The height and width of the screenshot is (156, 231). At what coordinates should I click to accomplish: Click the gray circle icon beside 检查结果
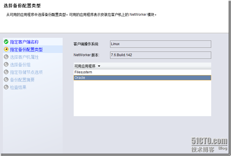point(6,87)
